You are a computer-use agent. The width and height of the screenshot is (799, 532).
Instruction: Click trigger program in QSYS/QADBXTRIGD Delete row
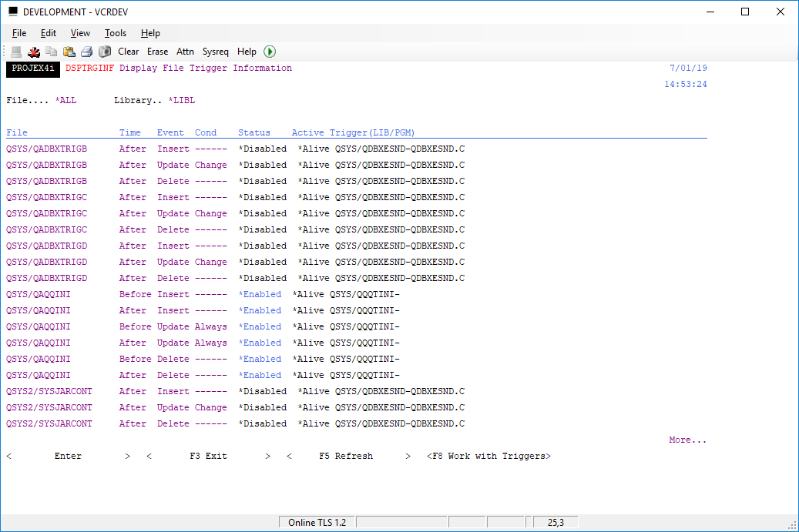(x=400, y=279)
